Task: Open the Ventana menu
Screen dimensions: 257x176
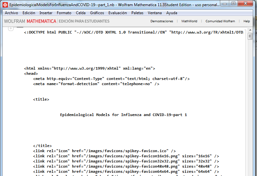Action: pos(155,13)
